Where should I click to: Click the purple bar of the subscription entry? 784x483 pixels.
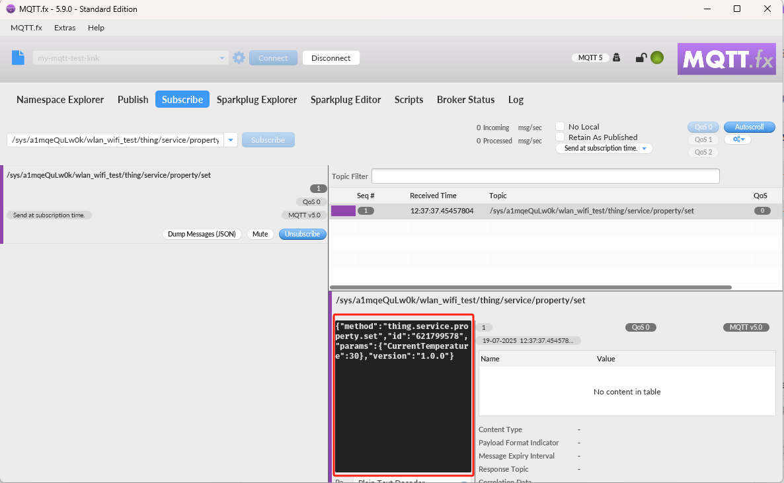click(1, 205)
